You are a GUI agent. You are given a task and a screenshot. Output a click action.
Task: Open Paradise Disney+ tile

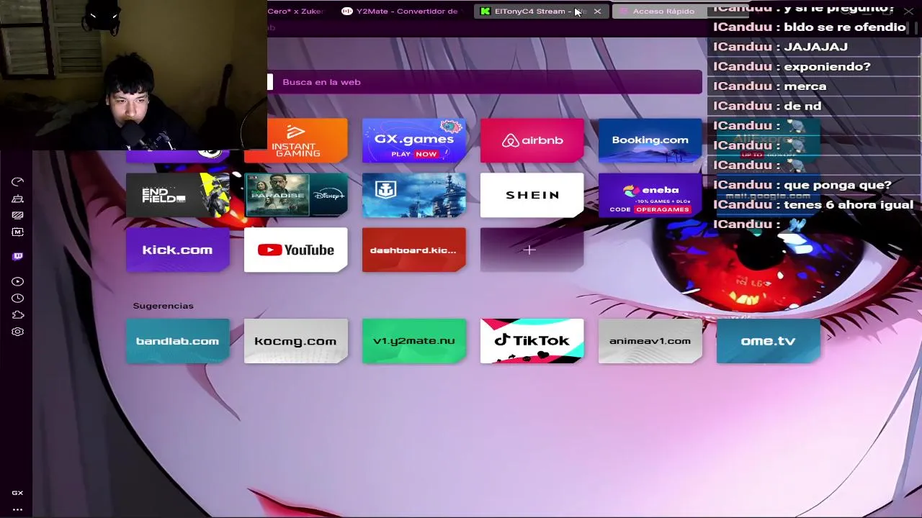pos(295,195)
